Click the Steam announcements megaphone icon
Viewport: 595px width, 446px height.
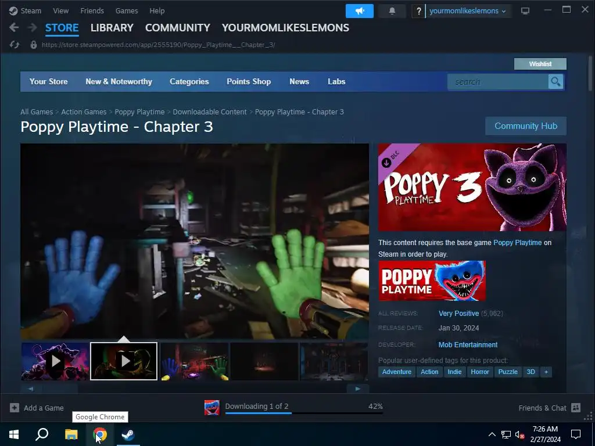[359, 11]
